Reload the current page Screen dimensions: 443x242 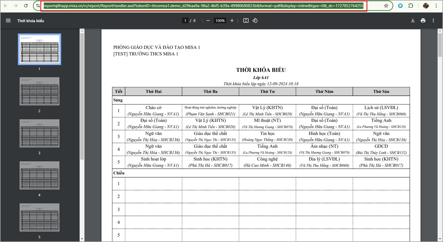(x=26, y=6)
